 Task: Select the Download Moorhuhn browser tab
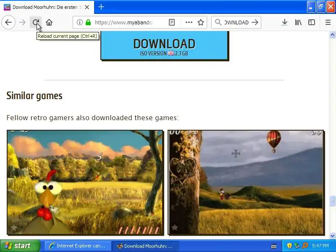coord(47,7)
